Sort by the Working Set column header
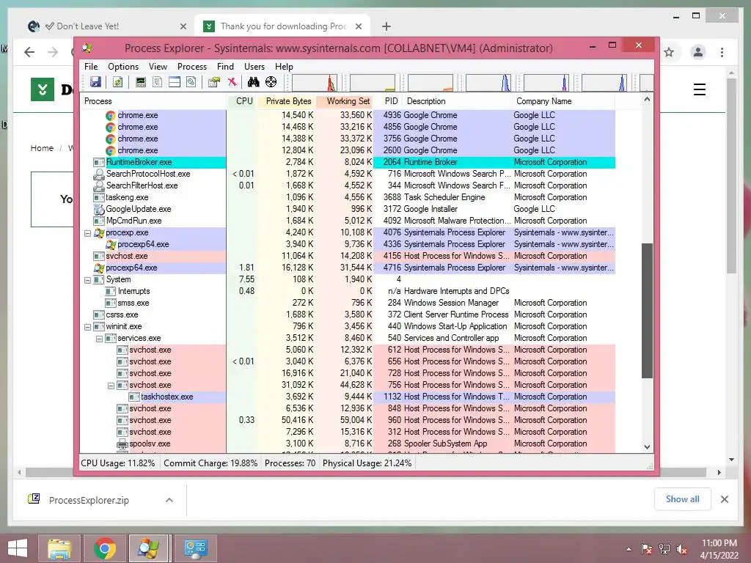 (345, 101)
